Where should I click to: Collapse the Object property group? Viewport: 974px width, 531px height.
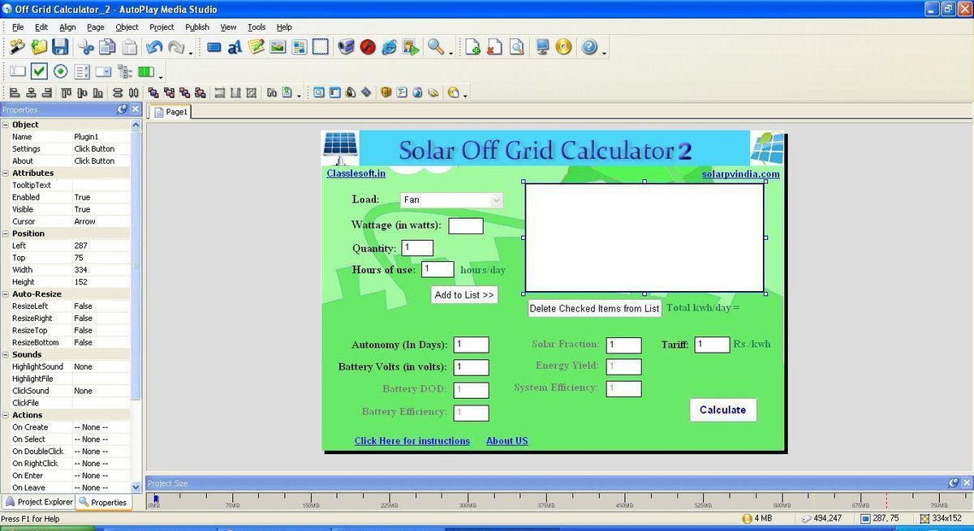[x=6, y=124]
